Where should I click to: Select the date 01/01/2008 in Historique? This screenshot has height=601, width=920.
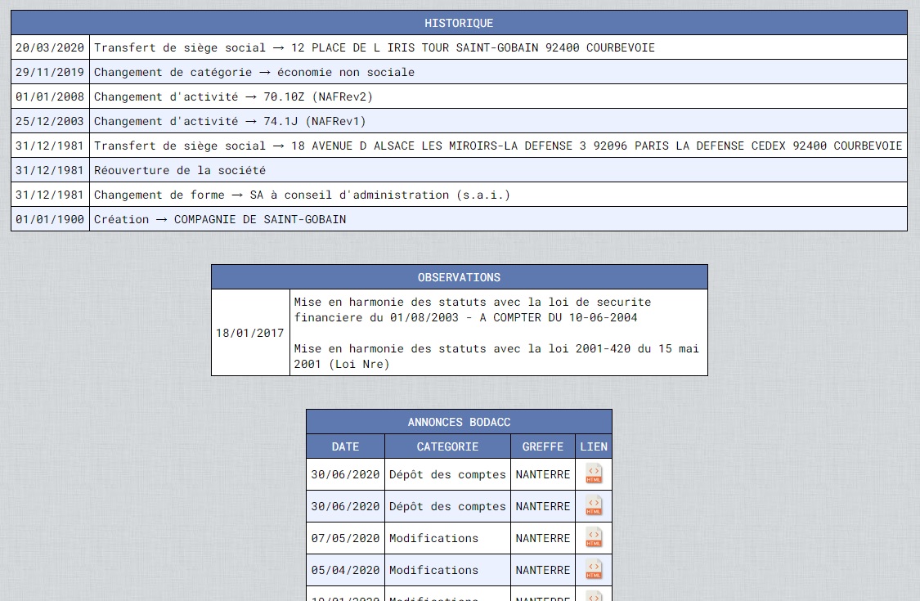coord(50,96)
